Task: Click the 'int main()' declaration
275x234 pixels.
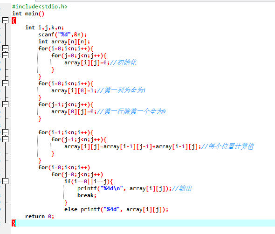Action: coord(28,14)
